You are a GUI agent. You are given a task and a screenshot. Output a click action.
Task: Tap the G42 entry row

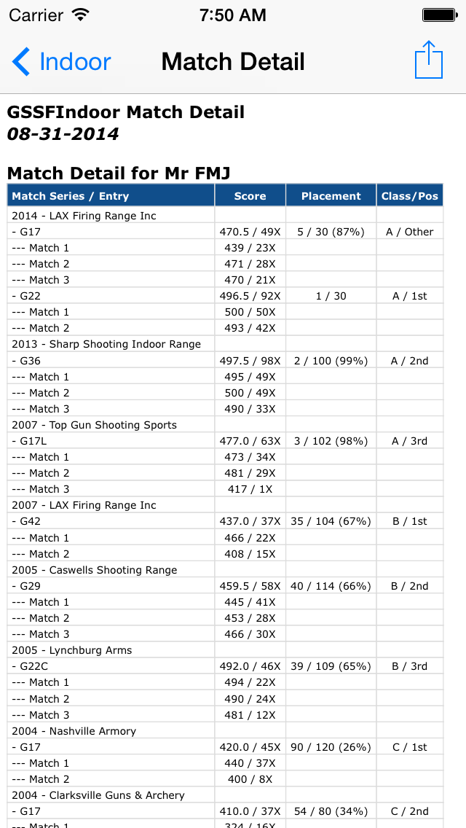point(225,521)
